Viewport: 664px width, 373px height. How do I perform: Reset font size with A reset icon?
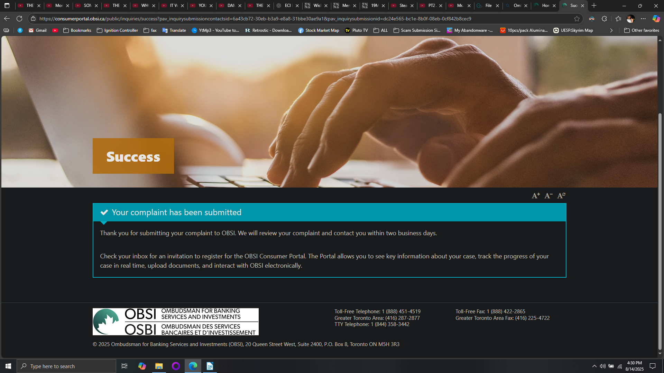tap(561, 196)
